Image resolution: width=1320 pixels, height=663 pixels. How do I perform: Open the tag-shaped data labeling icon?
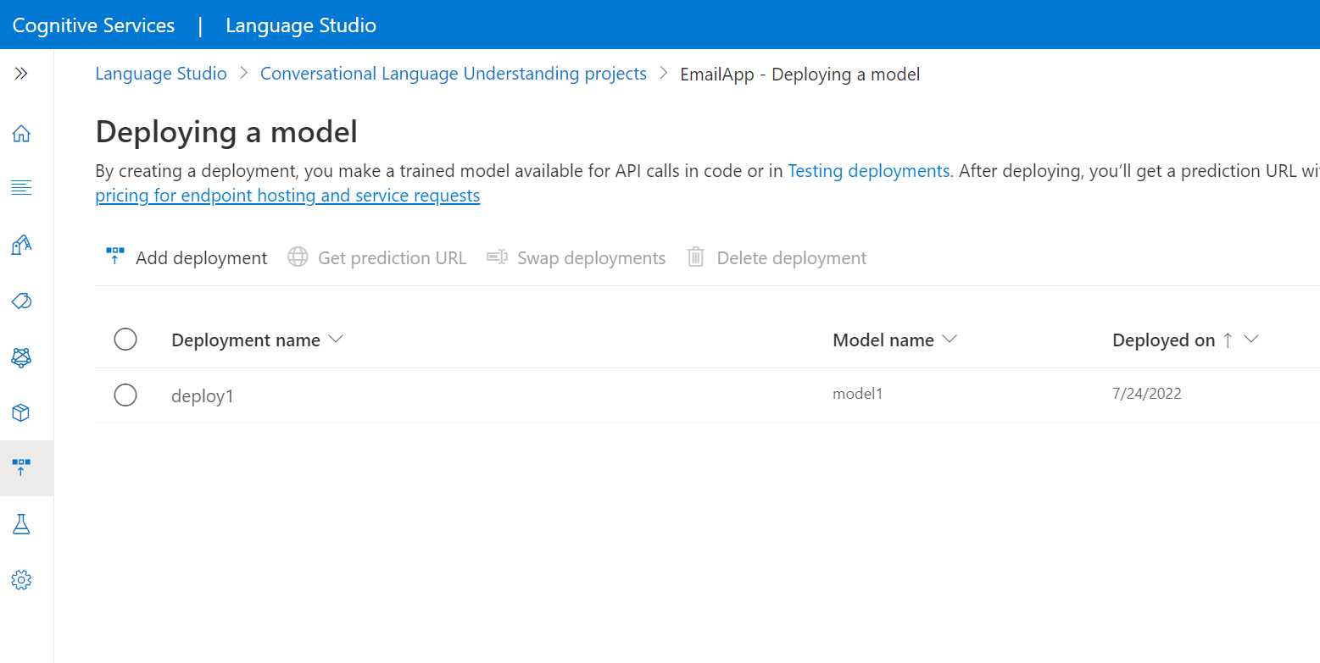(x=21, y=301)
